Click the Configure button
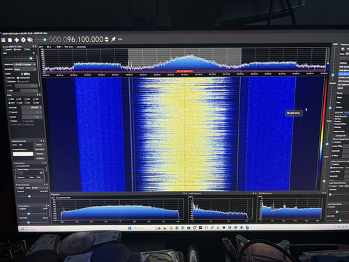This screenshot has width=349, height=262. [x=40, y=158]
